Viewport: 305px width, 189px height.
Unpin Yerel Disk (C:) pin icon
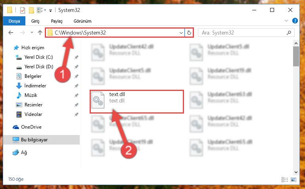click(76, 57)
